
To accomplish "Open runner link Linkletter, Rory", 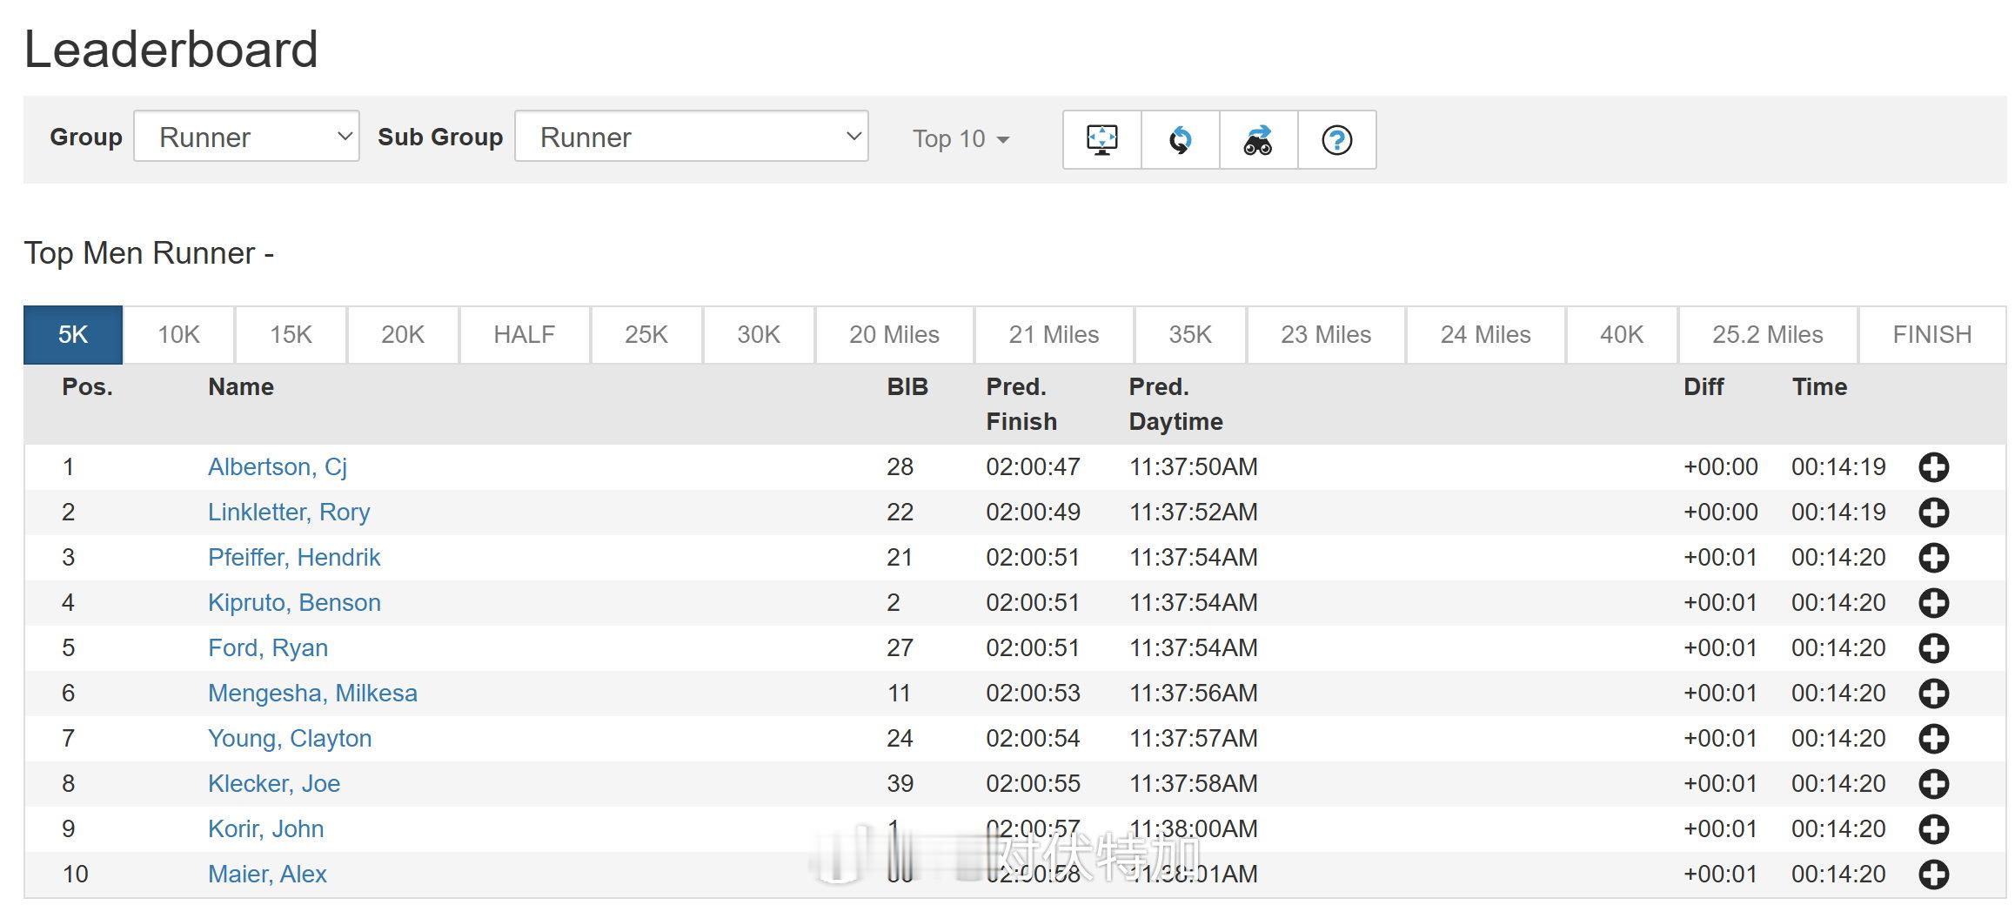I will (x=289, y=513).
